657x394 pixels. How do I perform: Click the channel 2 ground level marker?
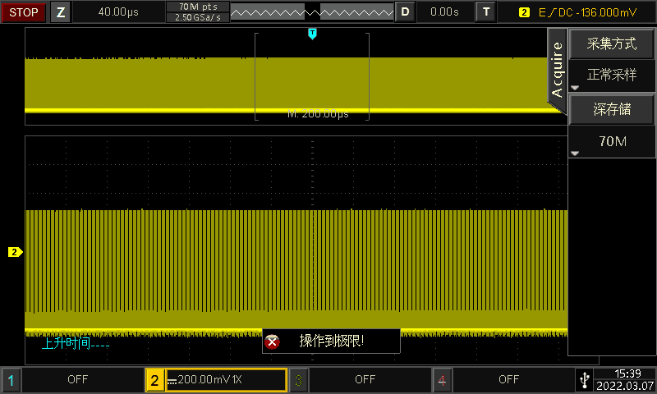click(15, 252)
